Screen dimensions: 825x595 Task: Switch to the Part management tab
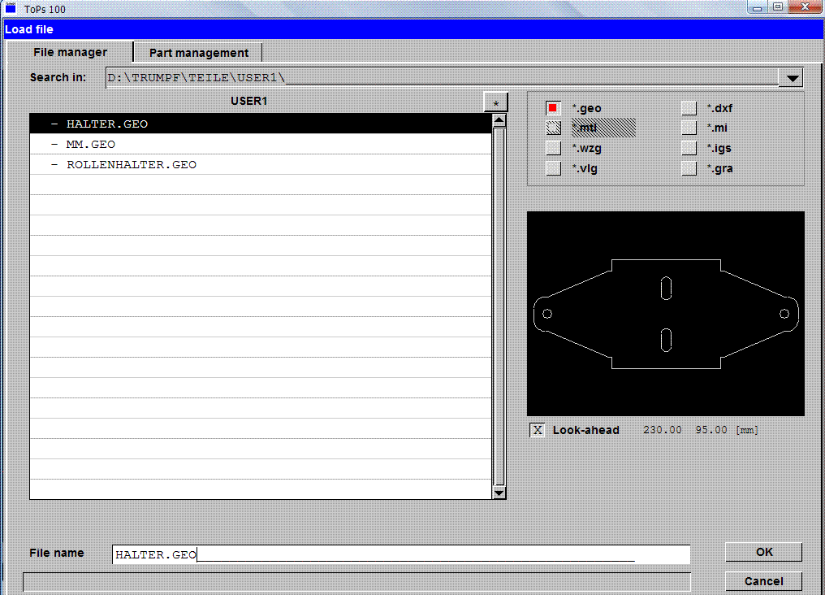(198, 53)
